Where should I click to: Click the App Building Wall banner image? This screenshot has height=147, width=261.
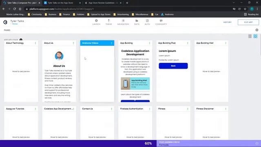[135, 83]
